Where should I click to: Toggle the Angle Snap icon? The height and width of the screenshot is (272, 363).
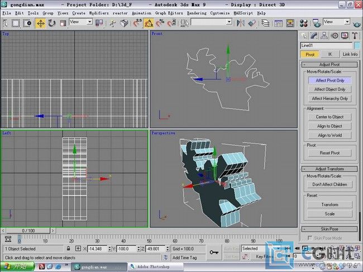[149, 23]
